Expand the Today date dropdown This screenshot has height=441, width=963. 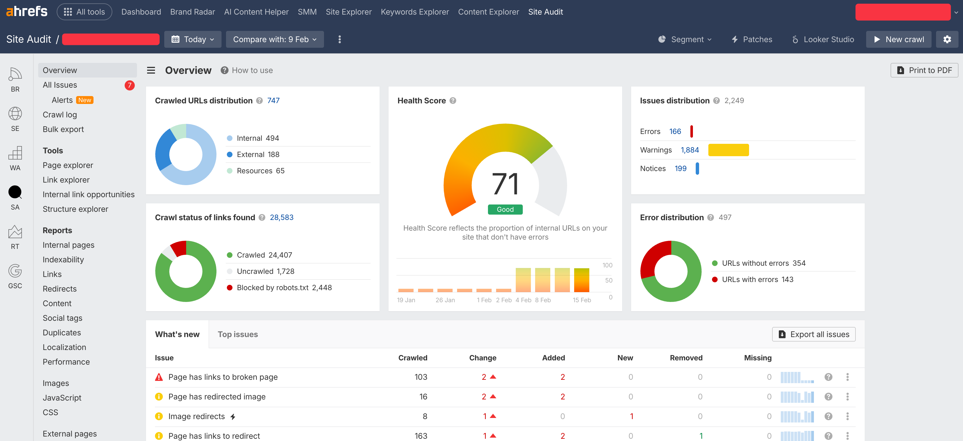pos(193,39)
